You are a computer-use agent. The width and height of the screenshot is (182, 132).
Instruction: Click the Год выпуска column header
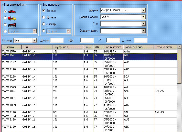[113, 47]
